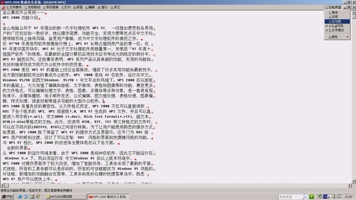Click the line 全新的界面

[x=17, y=148]
